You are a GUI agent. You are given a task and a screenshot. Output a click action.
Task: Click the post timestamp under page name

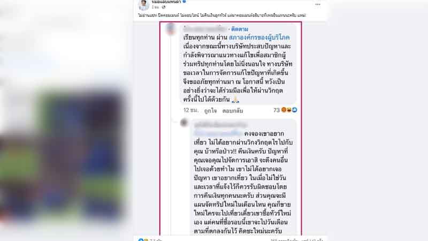coord(155,7)
